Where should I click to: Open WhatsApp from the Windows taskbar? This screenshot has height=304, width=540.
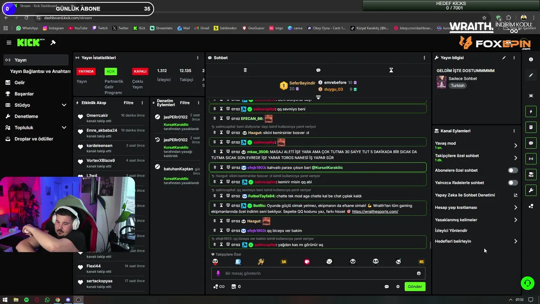[x=47, y=300]
